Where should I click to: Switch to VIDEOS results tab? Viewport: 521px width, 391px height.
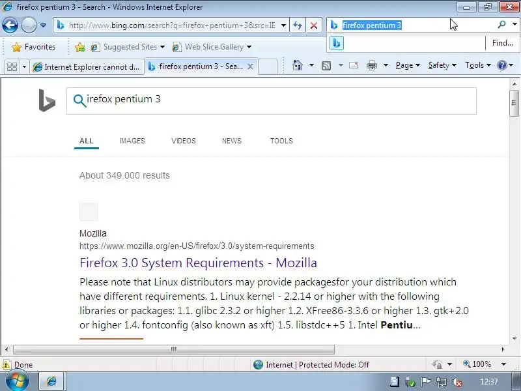tap(184, 141)
